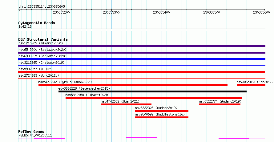Image resolution: width=274 pixels, height=142 pixels.
Task: Open variant esv2724683 (Wong2012b) label
Action: (39, 75)
